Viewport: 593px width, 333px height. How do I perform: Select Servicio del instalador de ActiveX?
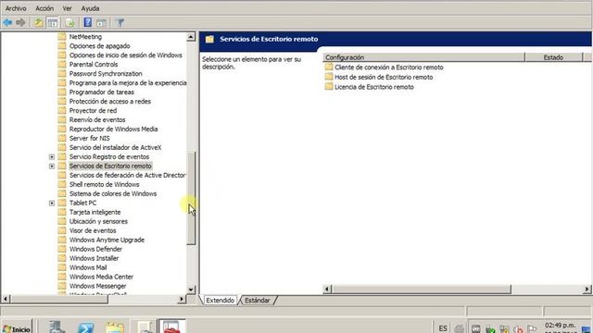pos(115,148)
